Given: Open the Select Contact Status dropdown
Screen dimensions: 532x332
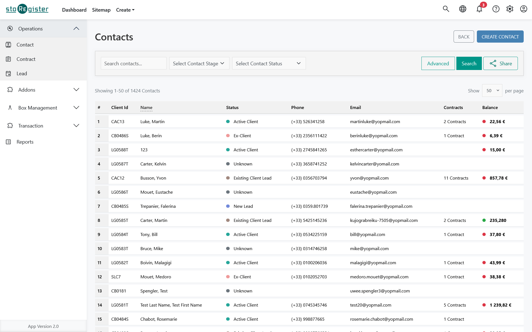Looking at the screenshot, I should tap(268, 63).
